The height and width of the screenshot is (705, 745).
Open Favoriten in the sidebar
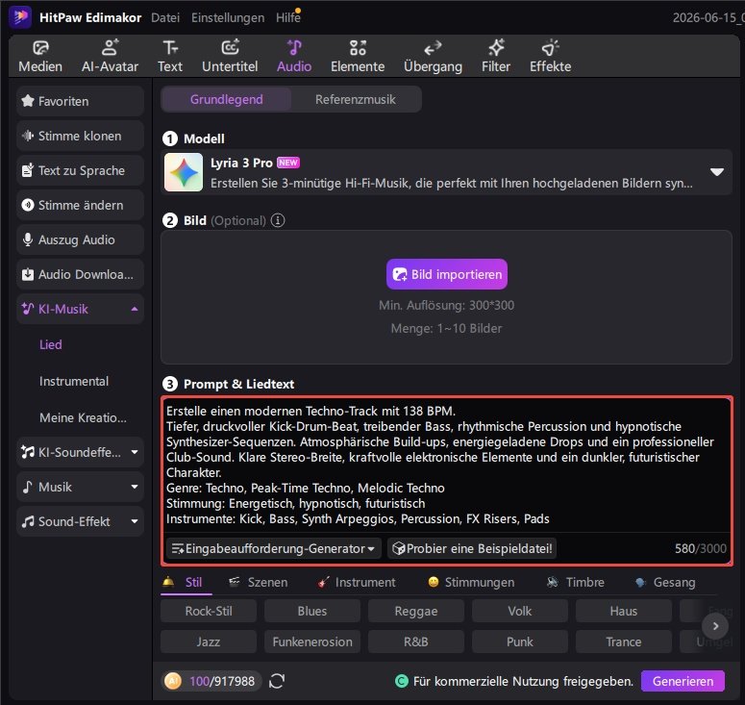pyautogui.click(x=81, y=101)
